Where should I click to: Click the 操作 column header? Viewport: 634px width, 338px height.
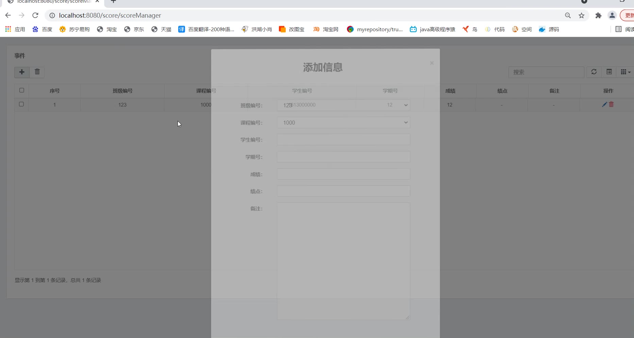[608, 91]
